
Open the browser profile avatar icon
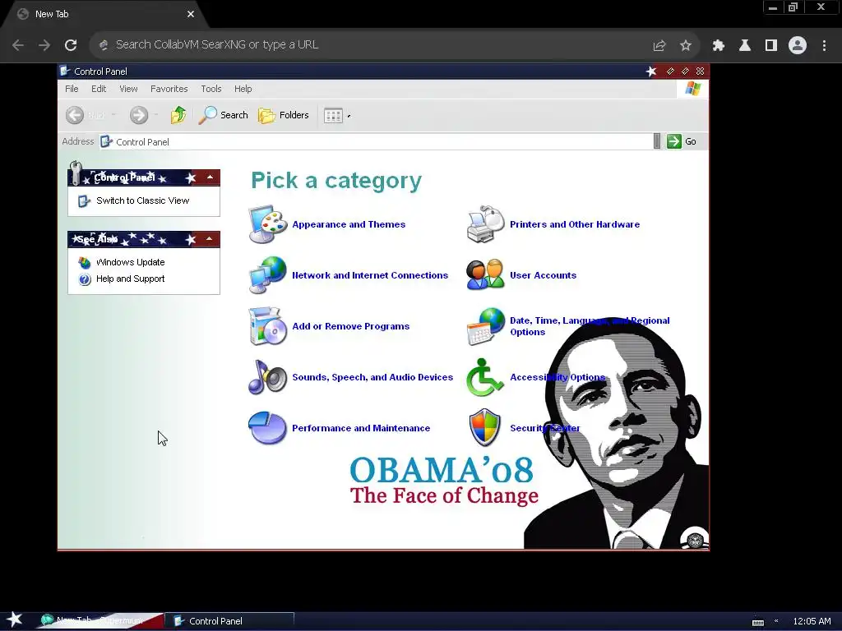[798, 45]
